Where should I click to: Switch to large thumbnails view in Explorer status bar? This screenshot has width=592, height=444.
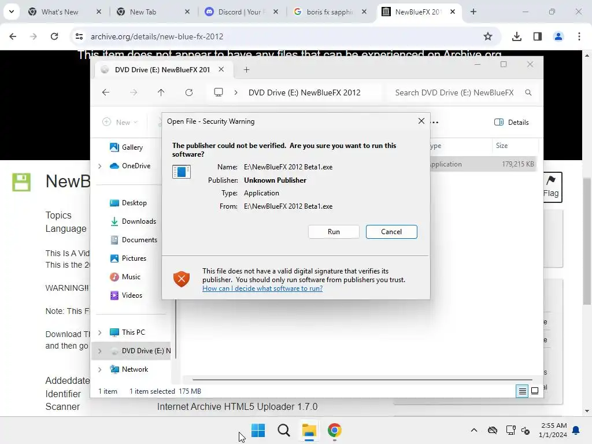point(535,391)
